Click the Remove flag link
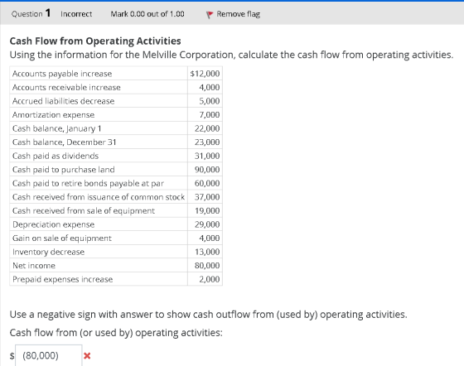 tap(239, 14)
